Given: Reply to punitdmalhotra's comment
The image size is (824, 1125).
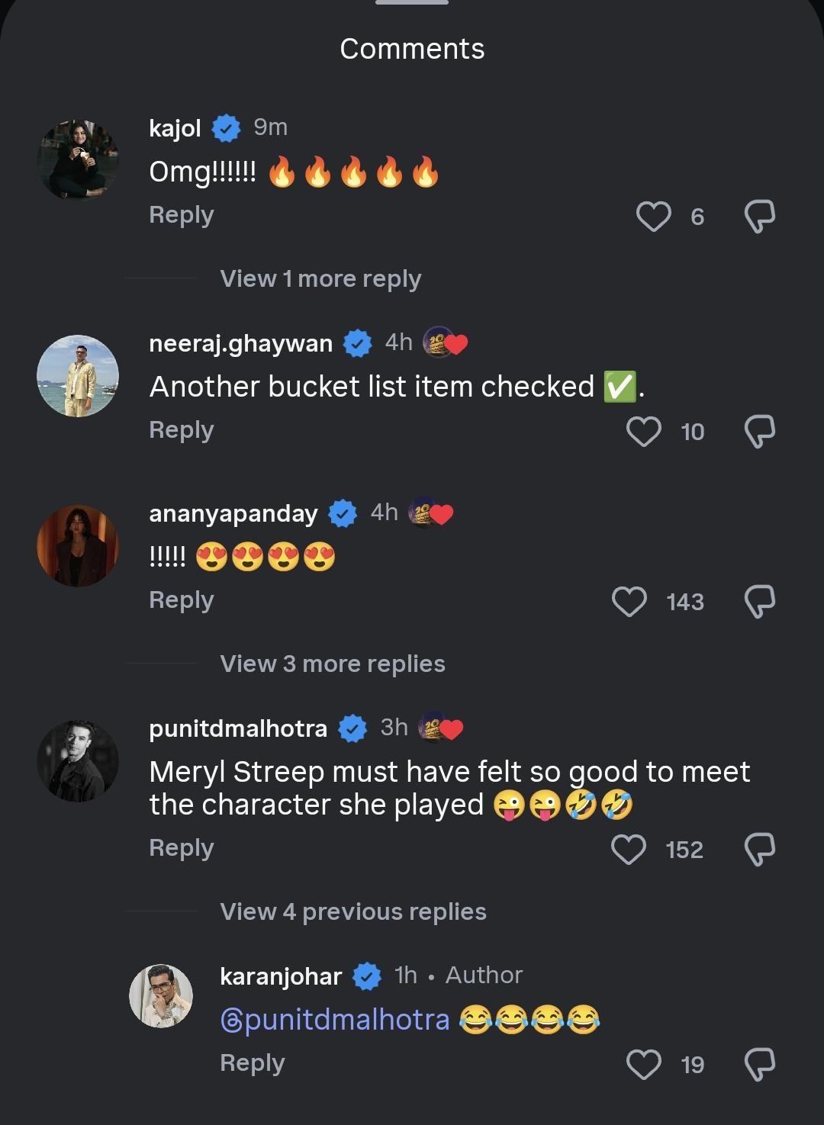Looking at the screenshot, I should tap(182, 848).
